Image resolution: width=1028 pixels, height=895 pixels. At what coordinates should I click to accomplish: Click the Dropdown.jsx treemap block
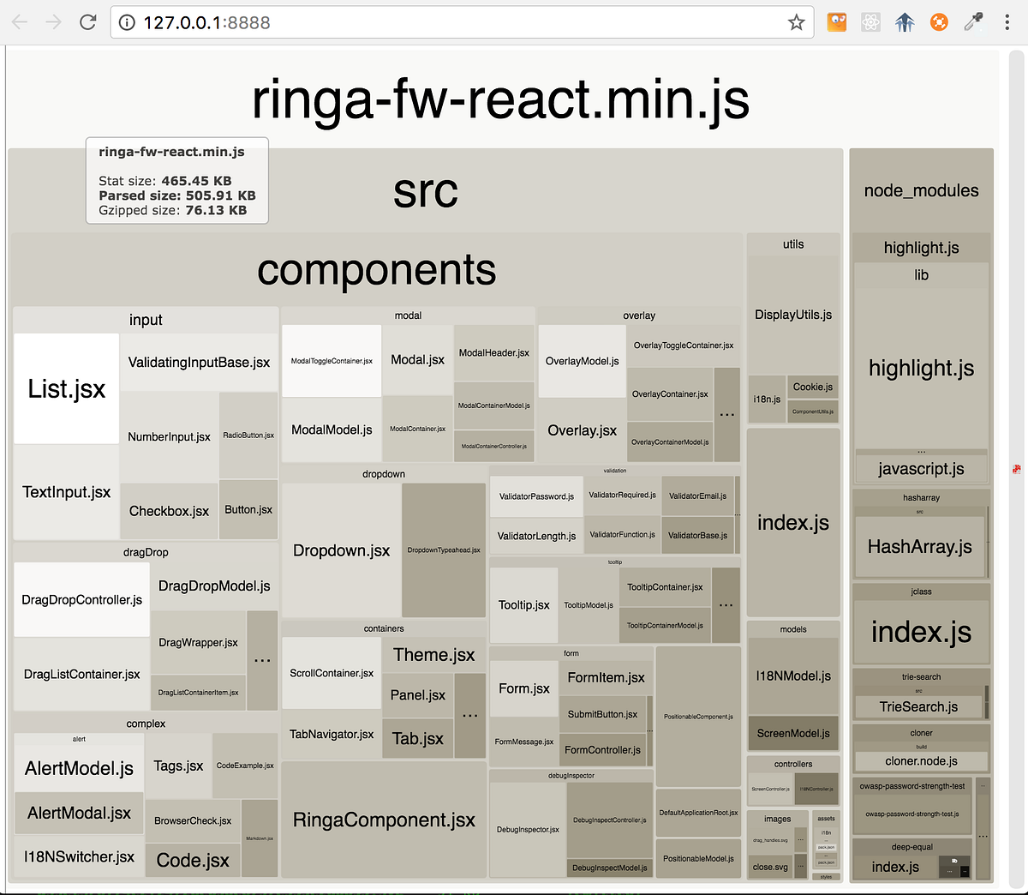[x=342, y=550]
